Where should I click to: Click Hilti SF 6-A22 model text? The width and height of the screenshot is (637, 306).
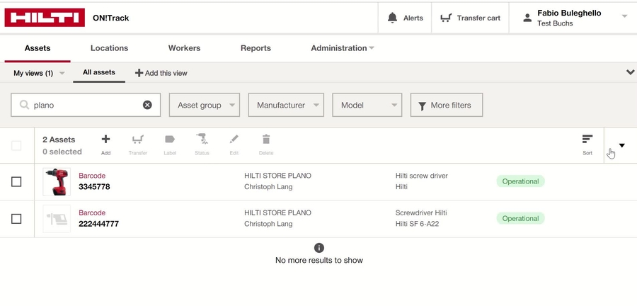(417, 224)
